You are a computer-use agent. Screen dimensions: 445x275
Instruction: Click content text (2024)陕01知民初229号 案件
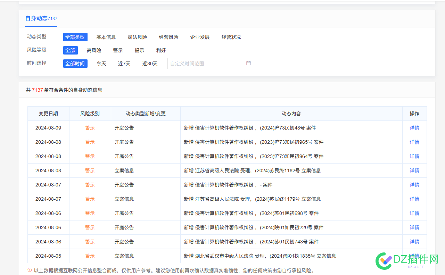292,227
